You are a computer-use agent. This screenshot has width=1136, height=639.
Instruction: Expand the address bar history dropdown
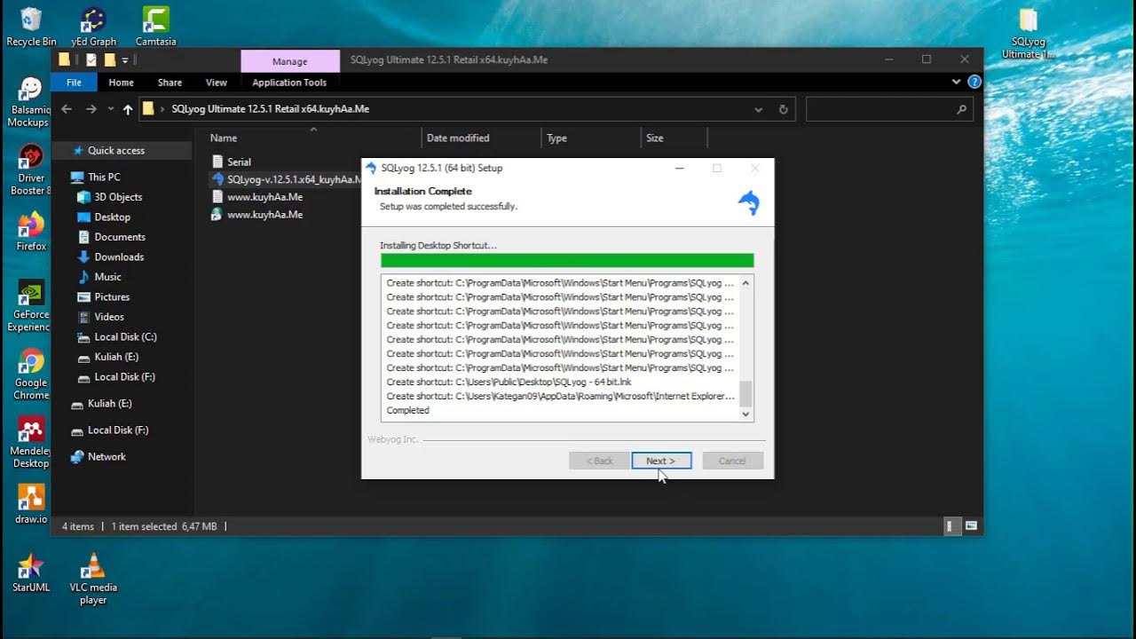pyautogui.click(x=758, y=109)
